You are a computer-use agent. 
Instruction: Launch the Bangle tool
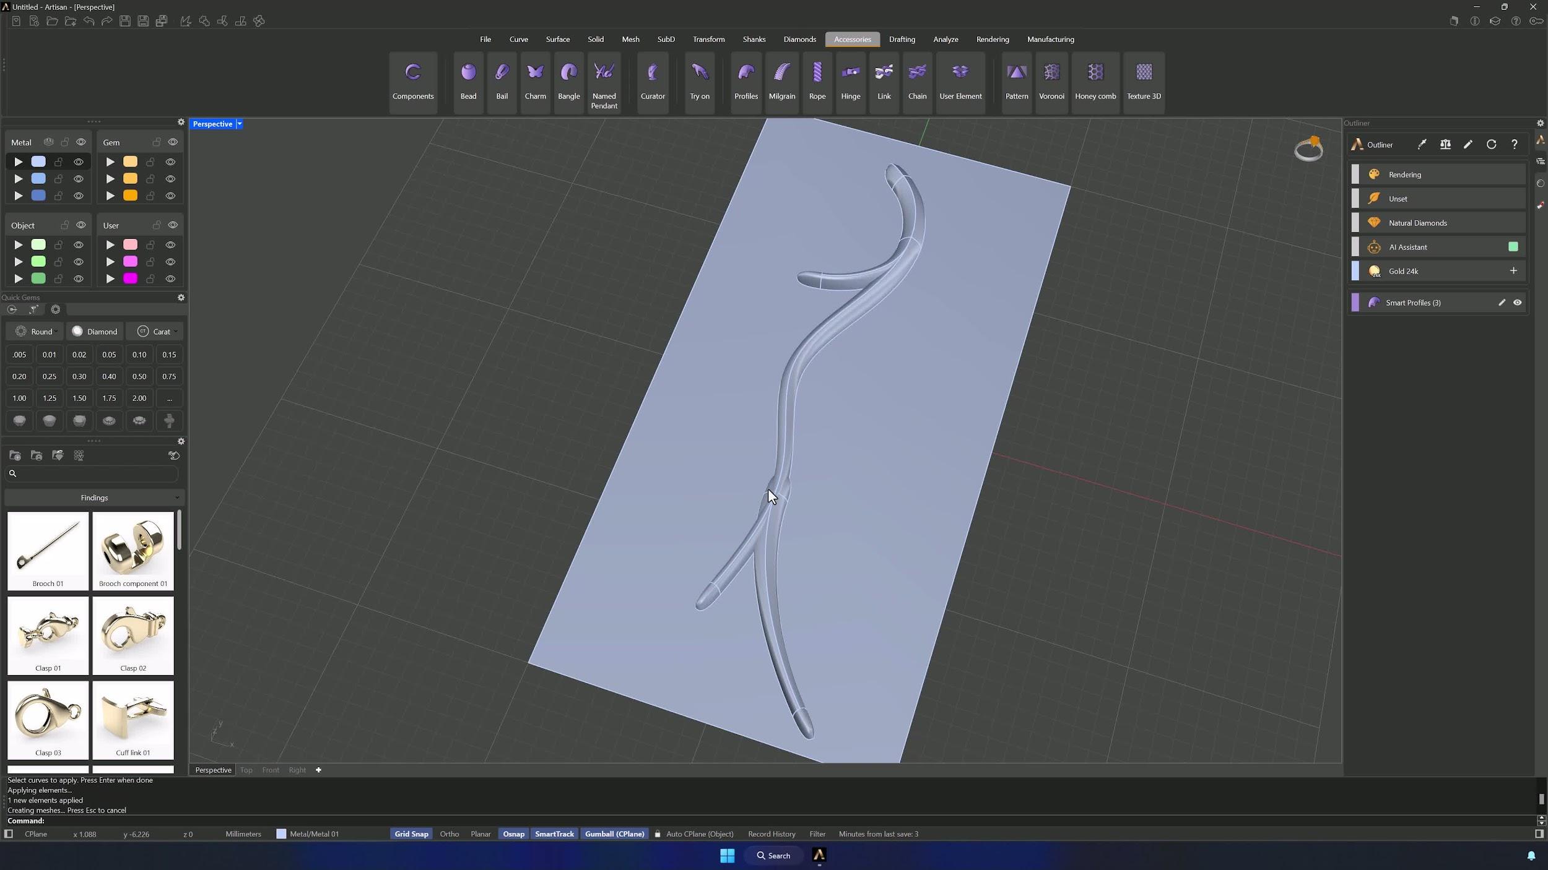coord(568,82)
